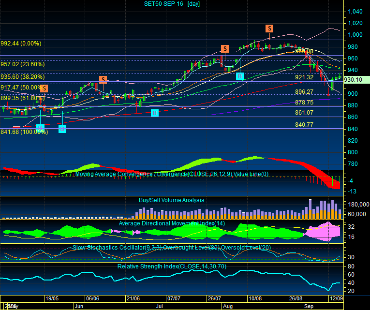This screenshot has height=310, width=370.
Task: Select the S sell marker in early June
Action: point(103,80)
